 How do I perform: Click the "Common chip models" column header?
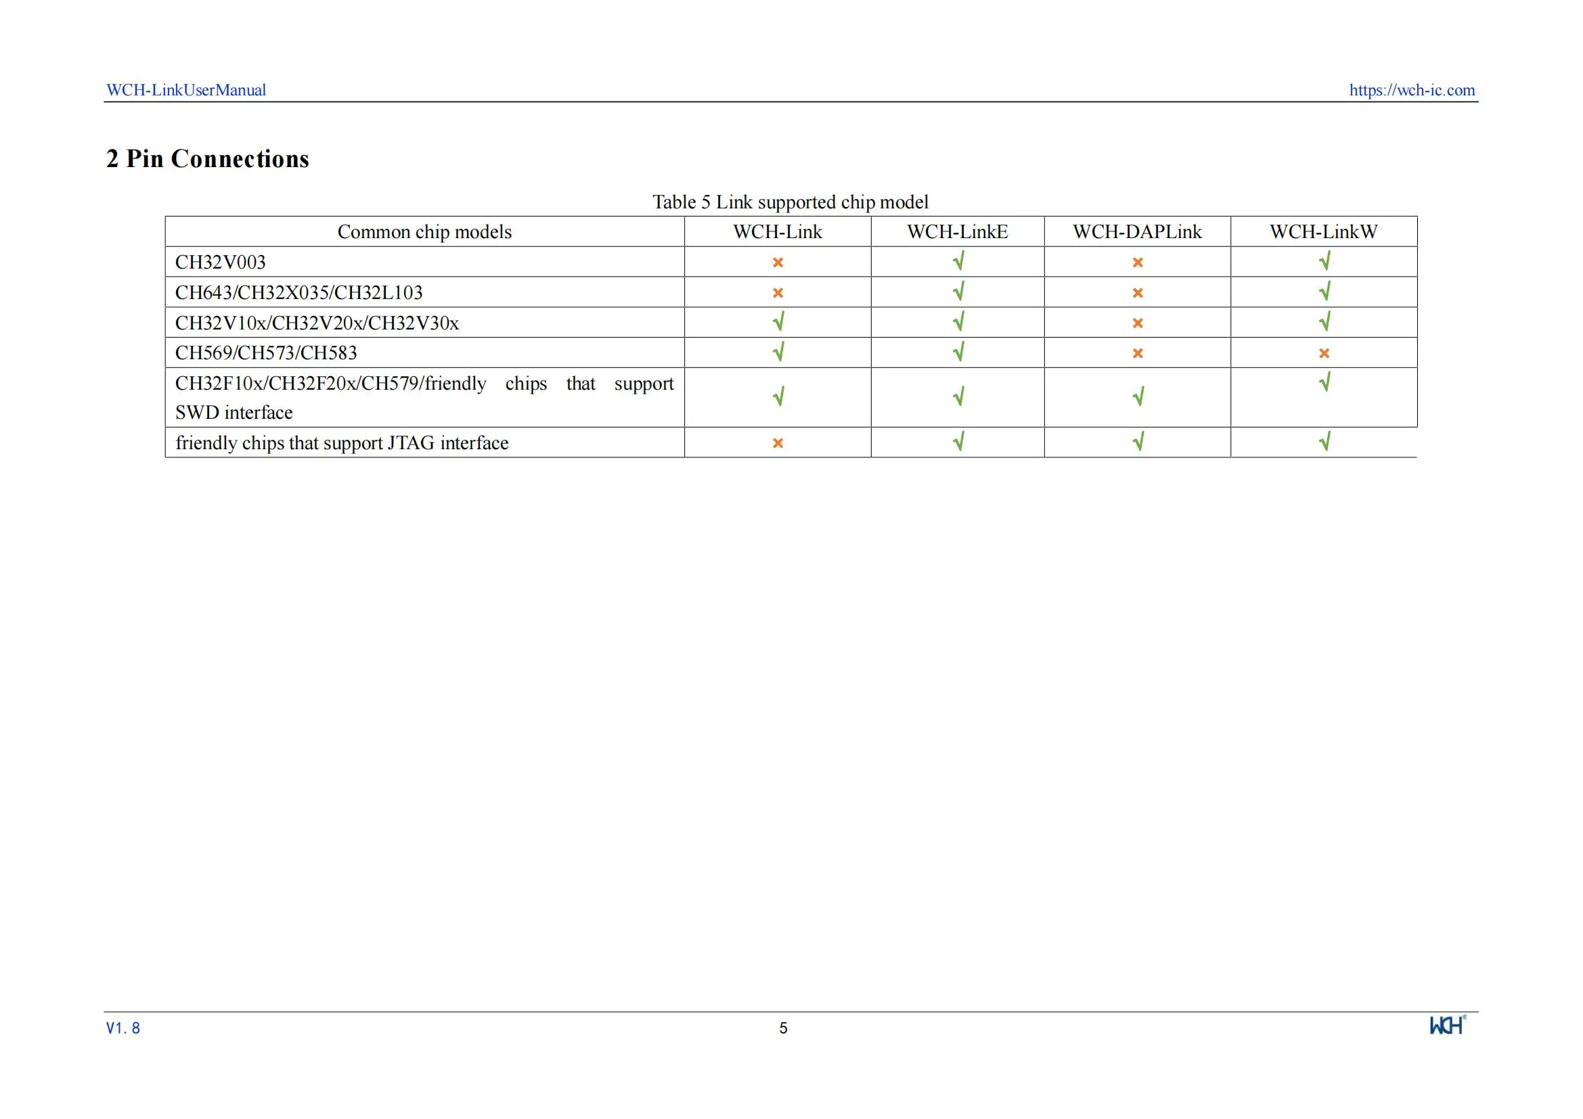pyautogui.click(x=424, y=232)
